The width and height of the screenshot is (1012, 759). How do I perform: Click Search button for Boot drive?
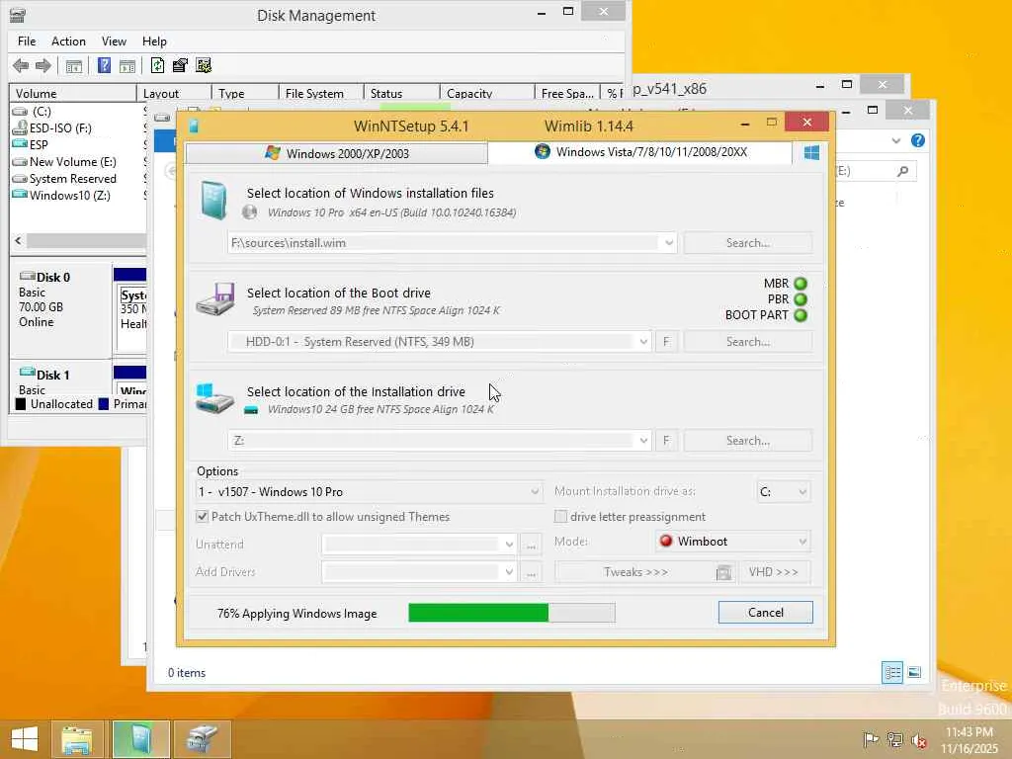[748, 341]
